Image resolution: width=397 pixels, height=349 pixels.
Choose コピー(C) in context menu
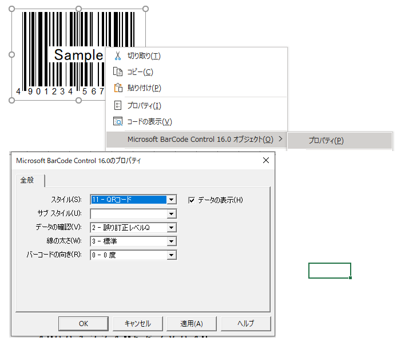tap(196, 72)
